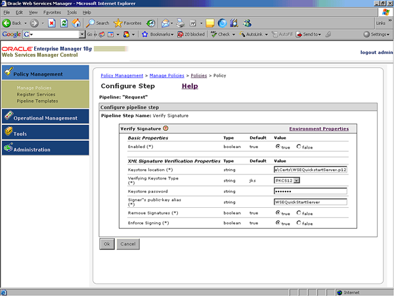This screenshot has height=296, width=394.
Task: Select Pipeline Templates in sidebar
Action: (37, 101)
